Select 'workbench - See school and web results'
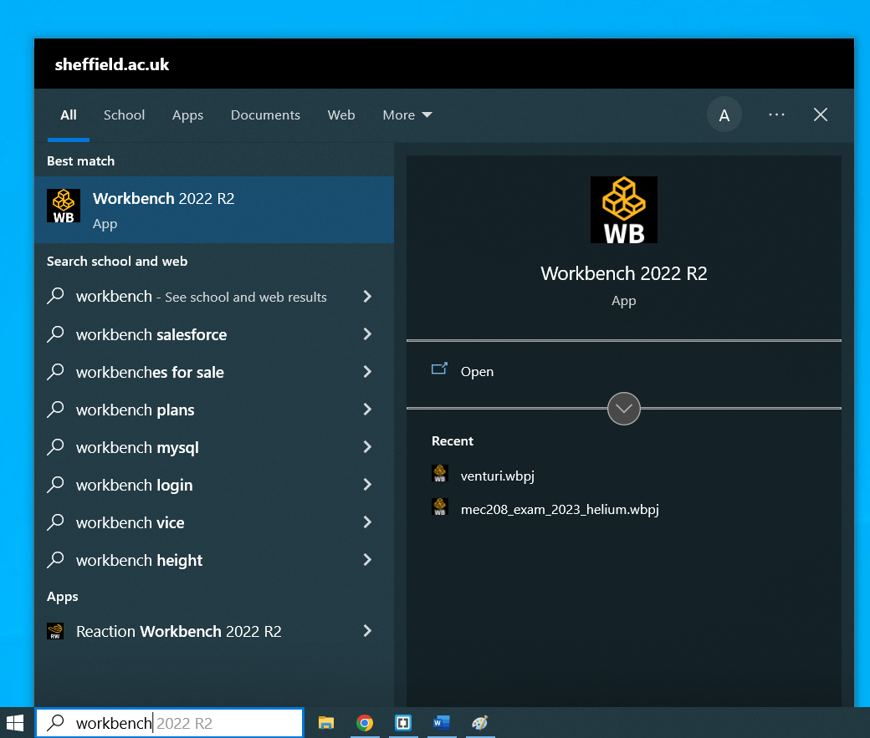Viewport: 870px width, 738px height. click(x=201, y=297)
